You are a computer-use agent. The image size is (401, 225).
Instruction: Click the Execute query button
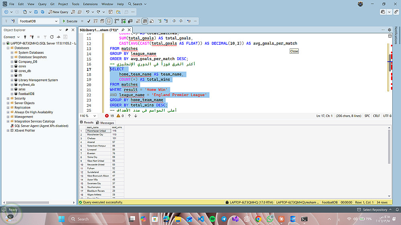70,21
